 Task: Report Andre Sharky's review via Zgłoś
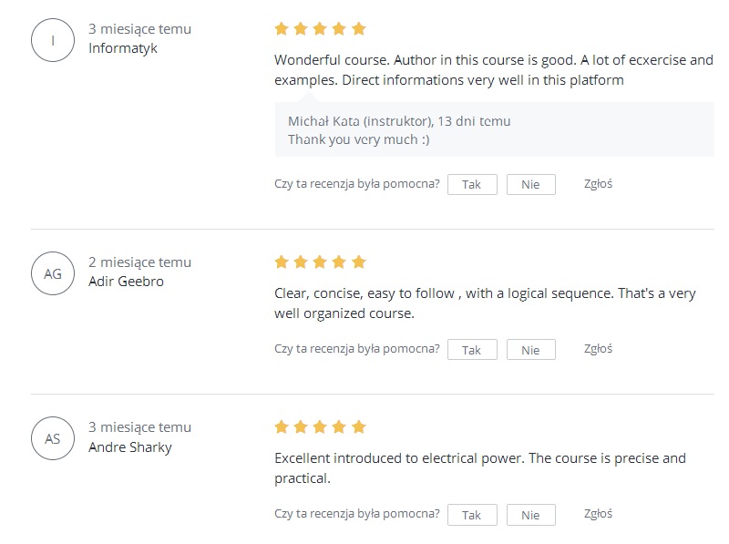tap(598, 514)
